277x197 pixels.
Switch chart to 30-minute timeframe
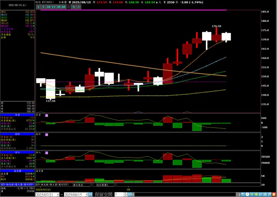pos(58,7)
